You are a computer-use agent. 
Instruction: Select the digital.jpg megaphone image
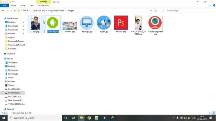(104, 23)
